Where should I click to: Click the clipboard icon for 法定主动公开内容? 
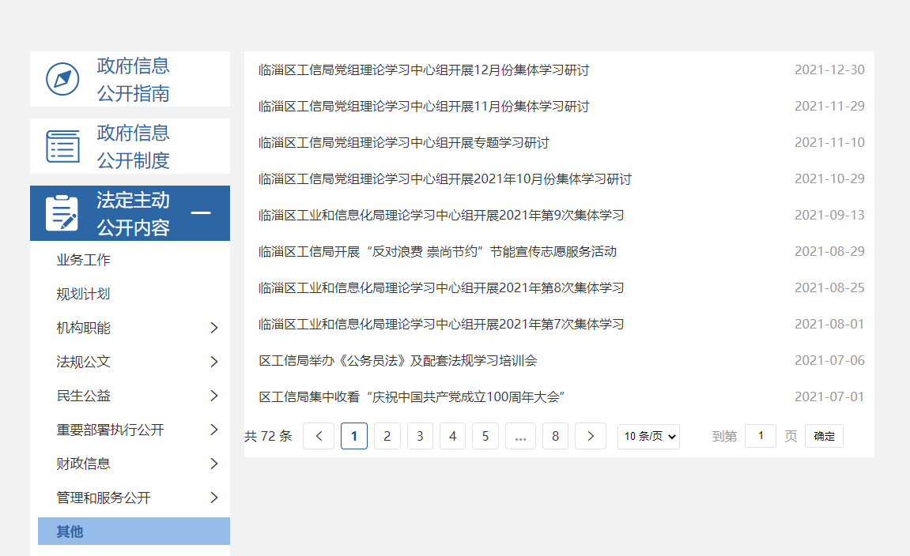[x=62, y=213]
